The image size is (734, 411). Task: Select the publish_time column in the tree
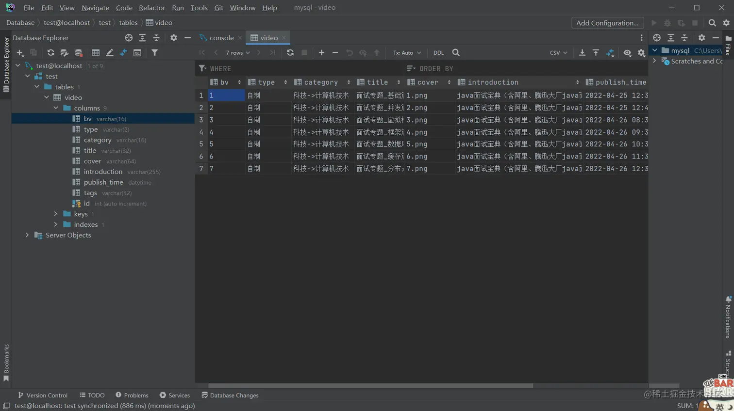103,182
